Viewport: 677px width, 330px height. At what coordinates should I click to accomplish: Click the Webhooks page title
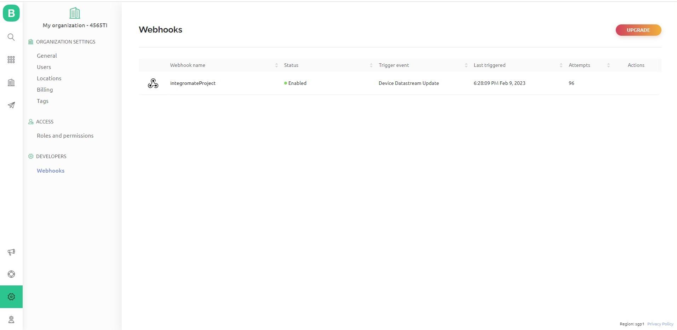click(160, 30)
